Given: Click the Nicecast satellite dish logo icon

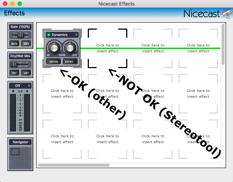Looking at the screenshot, I should [227, 14].
